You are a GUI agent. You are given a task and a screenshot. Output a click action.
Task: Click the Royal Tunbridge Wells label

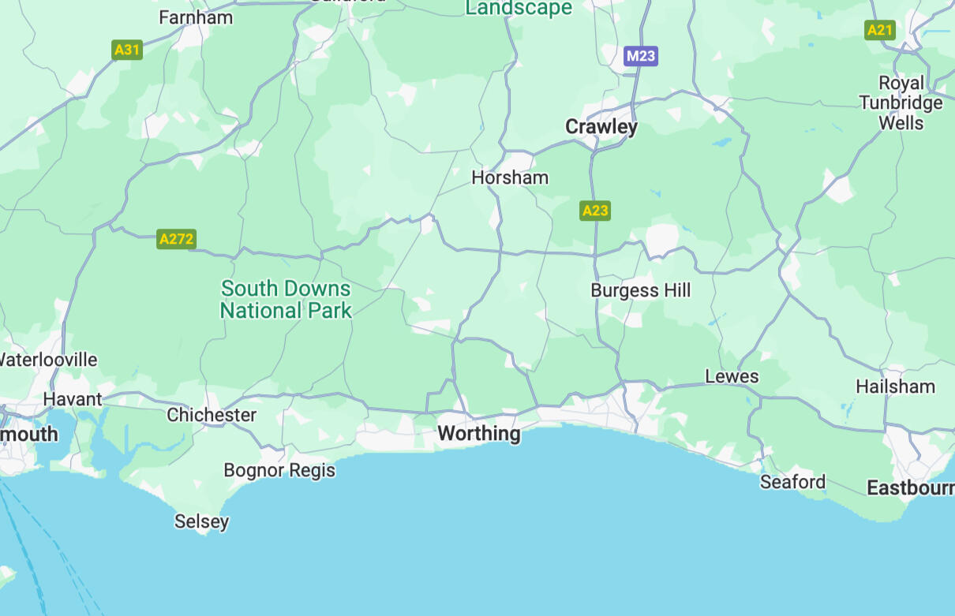pyautogui.click(x=901, y=103)
